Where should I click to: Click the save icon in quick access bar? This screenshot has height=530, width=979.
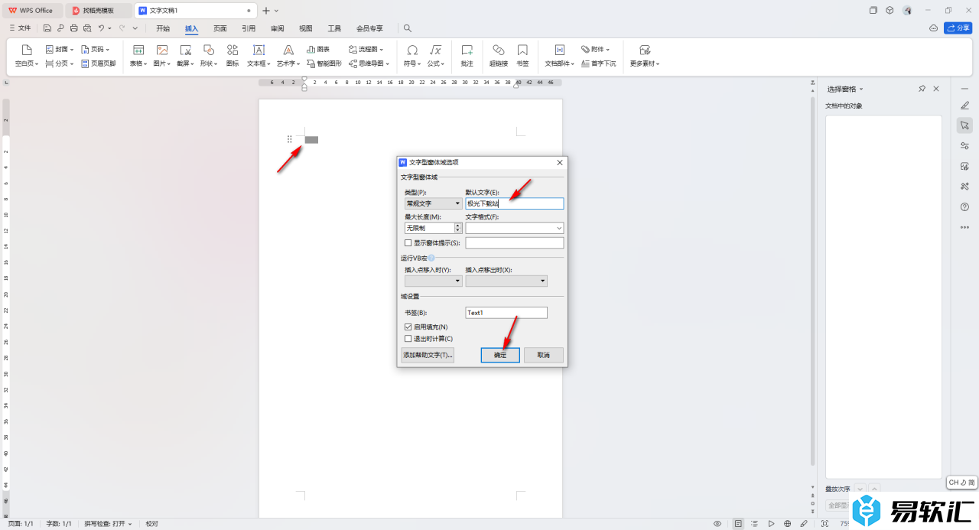(x=47, y=28)
